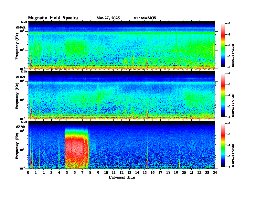Click the hour 7 tick label
This screenshot has width=256, height=198.
82,173
